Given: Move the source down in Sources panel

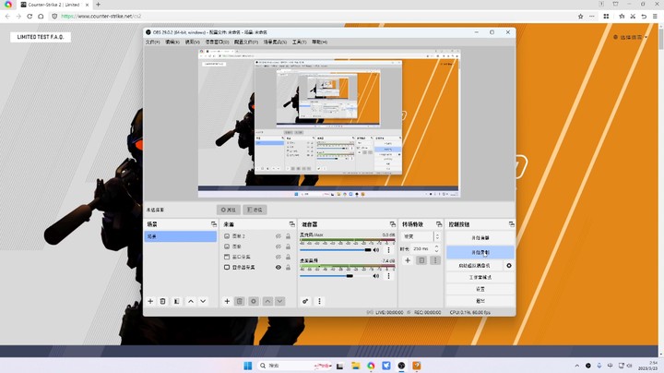Looking at the screenshot, I should tap(280, 301).
